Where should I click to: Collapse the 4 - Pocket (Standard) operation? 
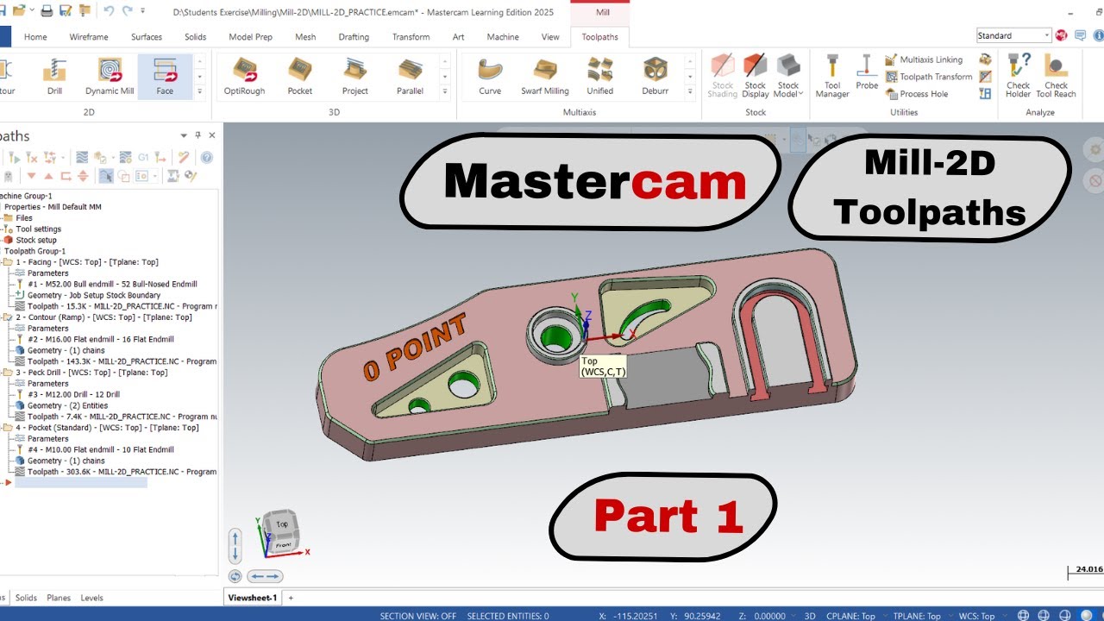tap(8, 428)
